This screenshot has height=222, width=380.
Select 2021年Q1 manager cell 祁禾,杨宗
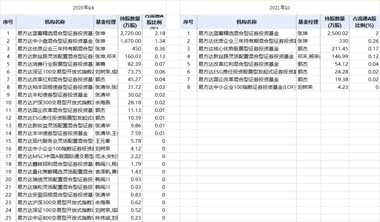[x=308, y=57]
